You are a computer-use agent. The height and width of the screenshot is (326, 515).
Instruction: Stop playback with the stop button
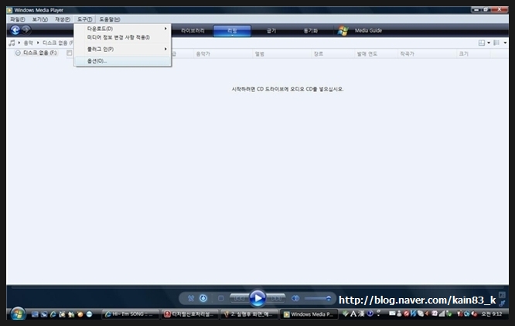click(220, 298)
